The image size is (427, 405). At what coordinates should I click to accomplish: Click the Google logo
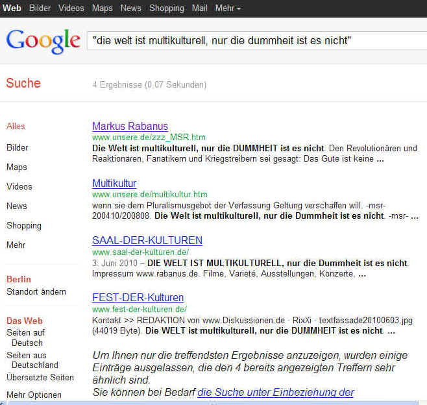pos(43,41)
